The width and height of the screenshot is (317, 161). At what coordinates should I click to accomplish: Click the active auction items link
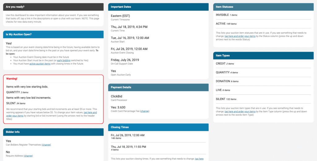(x=41, y=64)
